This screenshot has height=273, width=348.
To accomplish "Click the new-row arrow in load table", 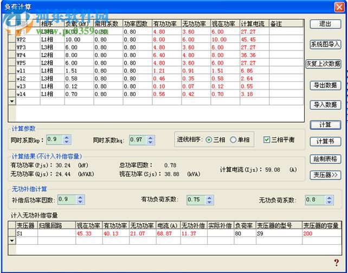I will [x=12, y=101].
